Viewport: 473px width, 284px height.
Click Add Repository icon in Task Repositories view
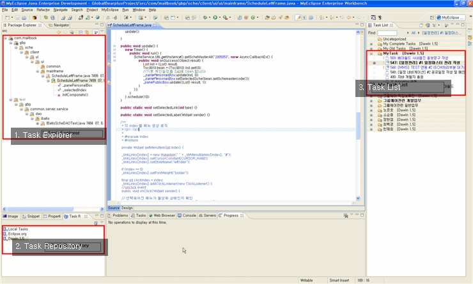point(96,223)
